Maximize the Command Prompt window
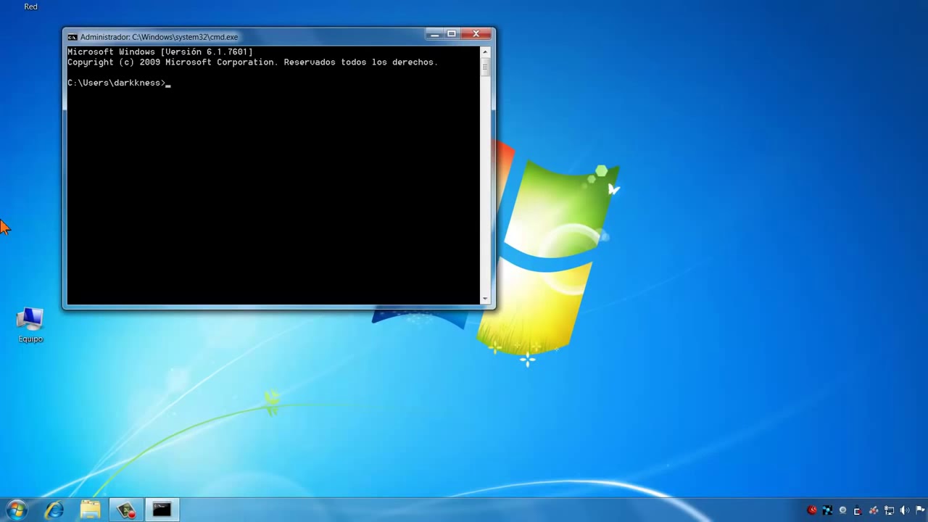Viewport: 928px width, 522px height. pyautogui.click(x=452, y=34)
